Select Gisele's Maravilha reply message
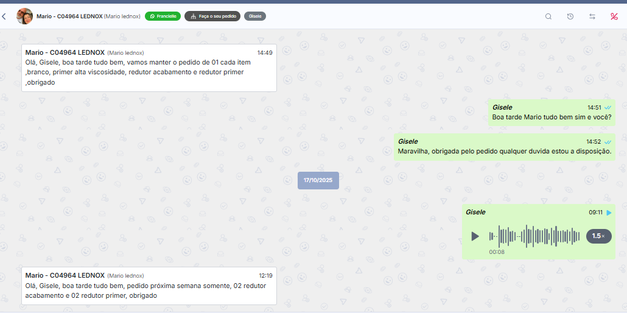This screenshot has height=313, width=627. [504, 147]
